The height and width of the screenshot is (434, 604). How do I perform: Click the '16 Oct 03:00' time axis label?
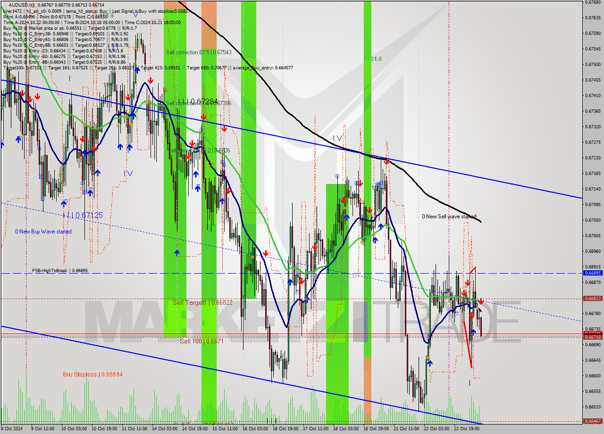tap(255, 429)
